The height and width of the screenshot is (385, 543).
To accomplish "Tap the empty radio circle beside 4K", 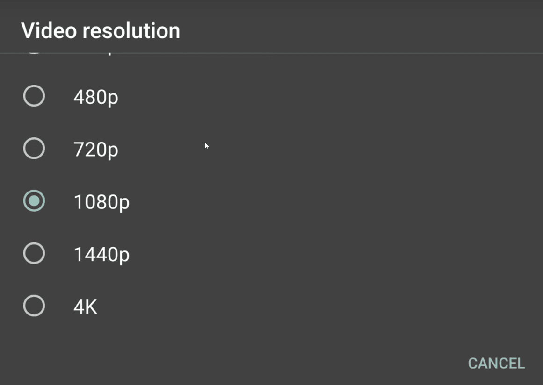I will 34,306.
